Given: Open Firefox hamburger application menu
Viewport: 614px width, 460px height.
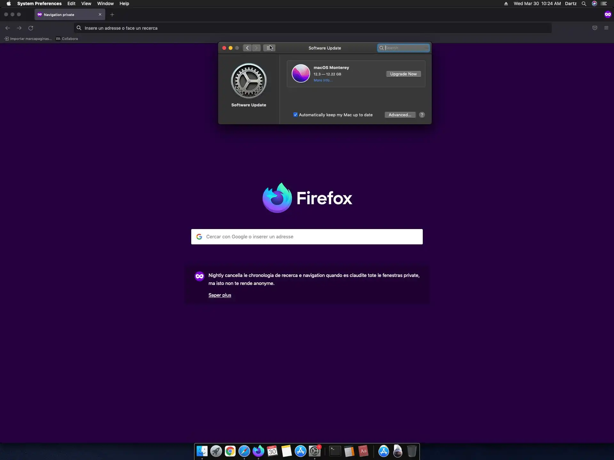Looking at the screenshot, I should tap(606, 28).
